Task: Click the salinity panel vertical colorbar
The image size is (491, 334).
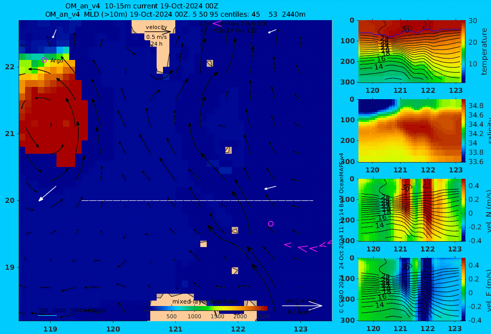Action: click(463, 131)
